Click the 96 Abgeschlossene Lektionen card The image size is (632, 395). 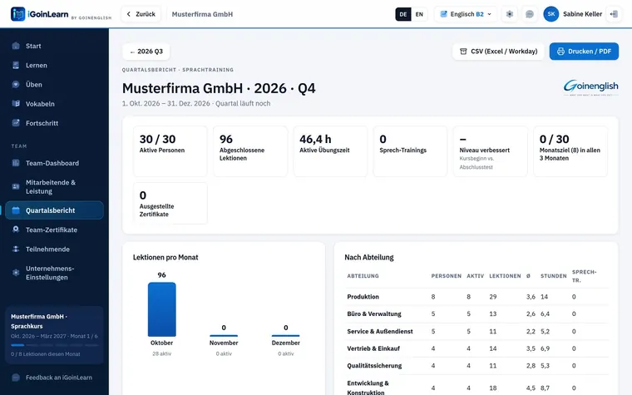pos(250,151)
